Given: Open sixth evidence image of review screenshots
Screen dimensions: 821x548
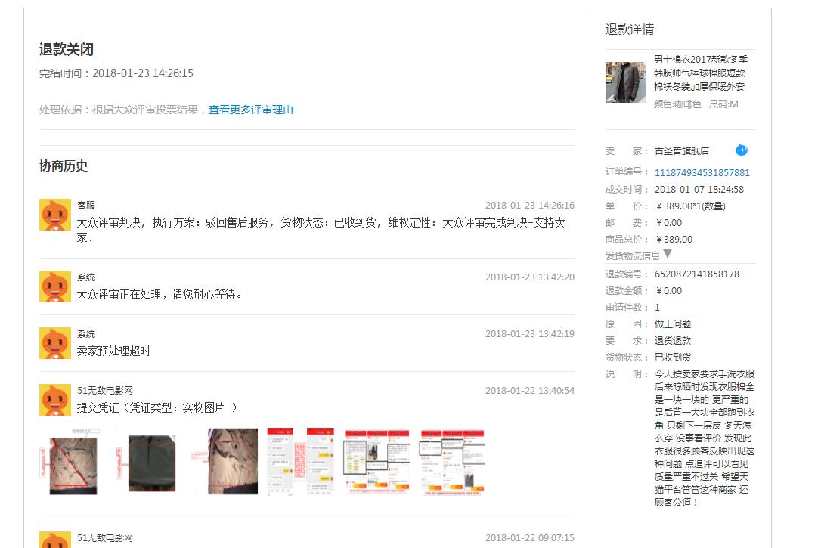Looking at the screenshot, I should click(452, 463).
